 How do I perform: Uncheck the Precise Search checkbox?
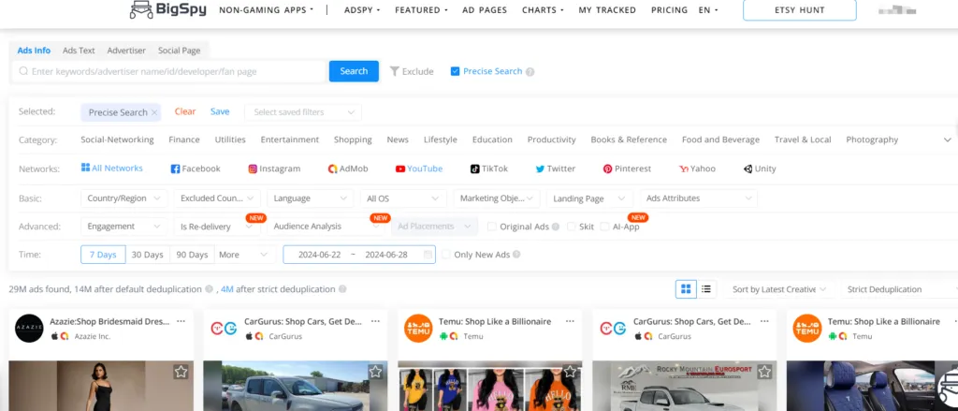pos(455,71)
